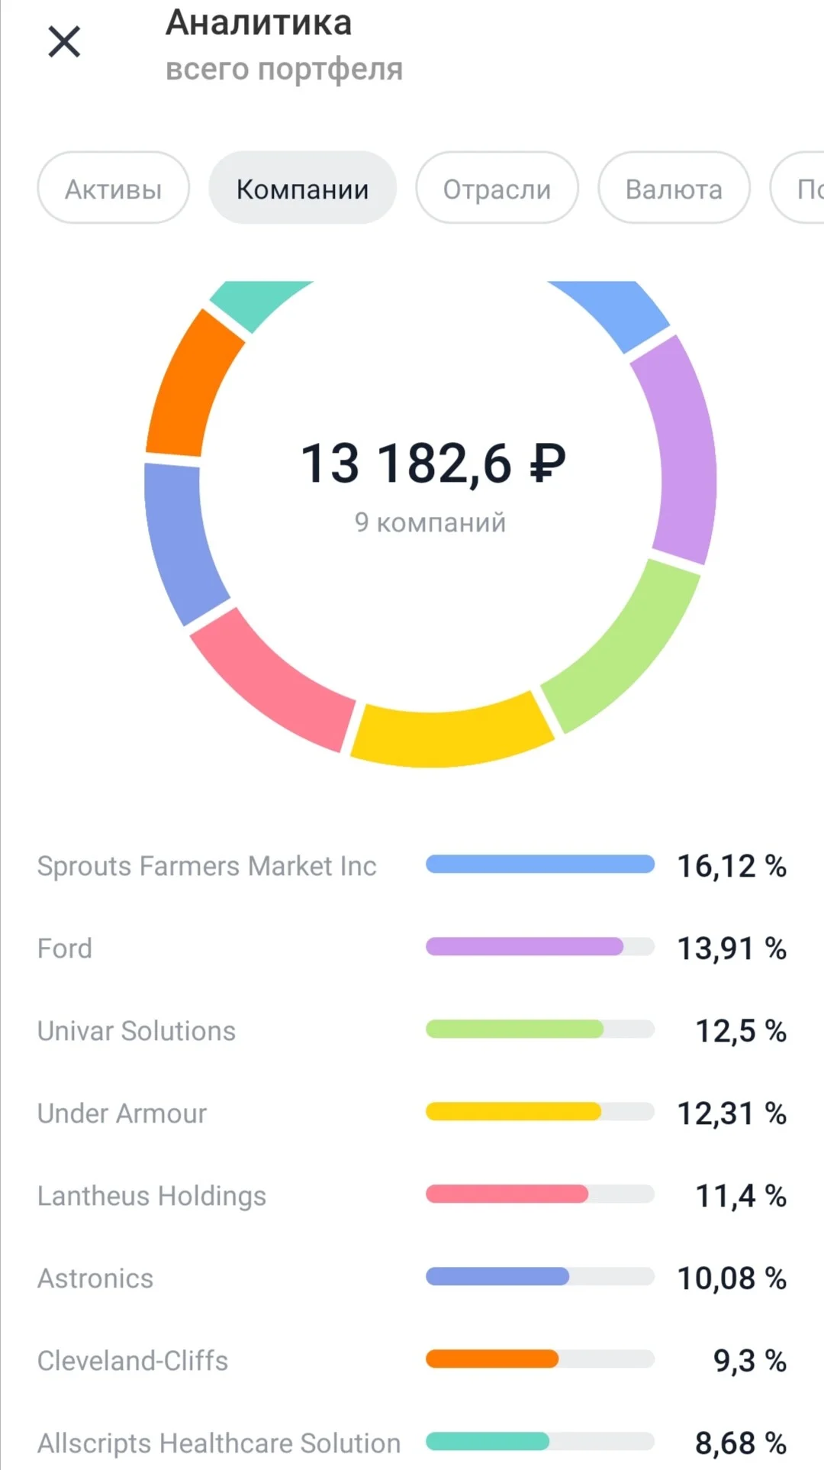The image size is (824, 1470).
Task: Click the portfolio total 13 182,6 ₽
Action: click(433, 464)
